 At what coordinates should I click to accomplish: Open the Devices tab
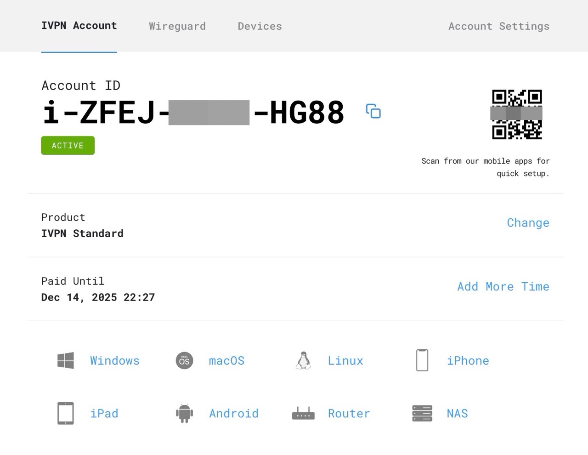click(260, 26)
